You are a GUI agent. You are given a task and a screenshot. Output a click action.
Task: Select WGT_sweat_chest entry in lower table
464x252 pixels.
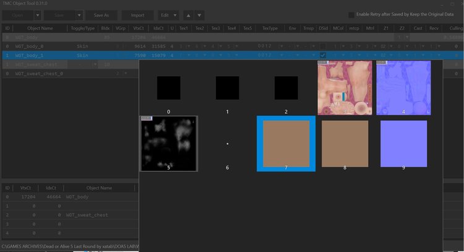87,215
